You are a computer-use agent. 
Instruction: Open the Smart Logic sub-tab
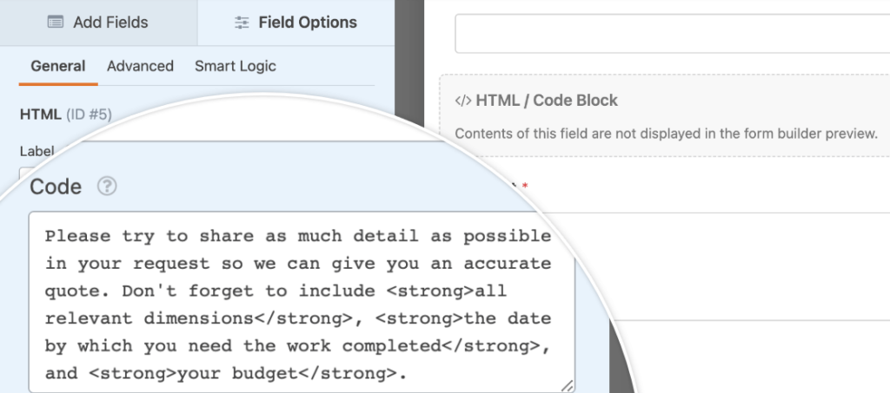(x=235, y=66)
